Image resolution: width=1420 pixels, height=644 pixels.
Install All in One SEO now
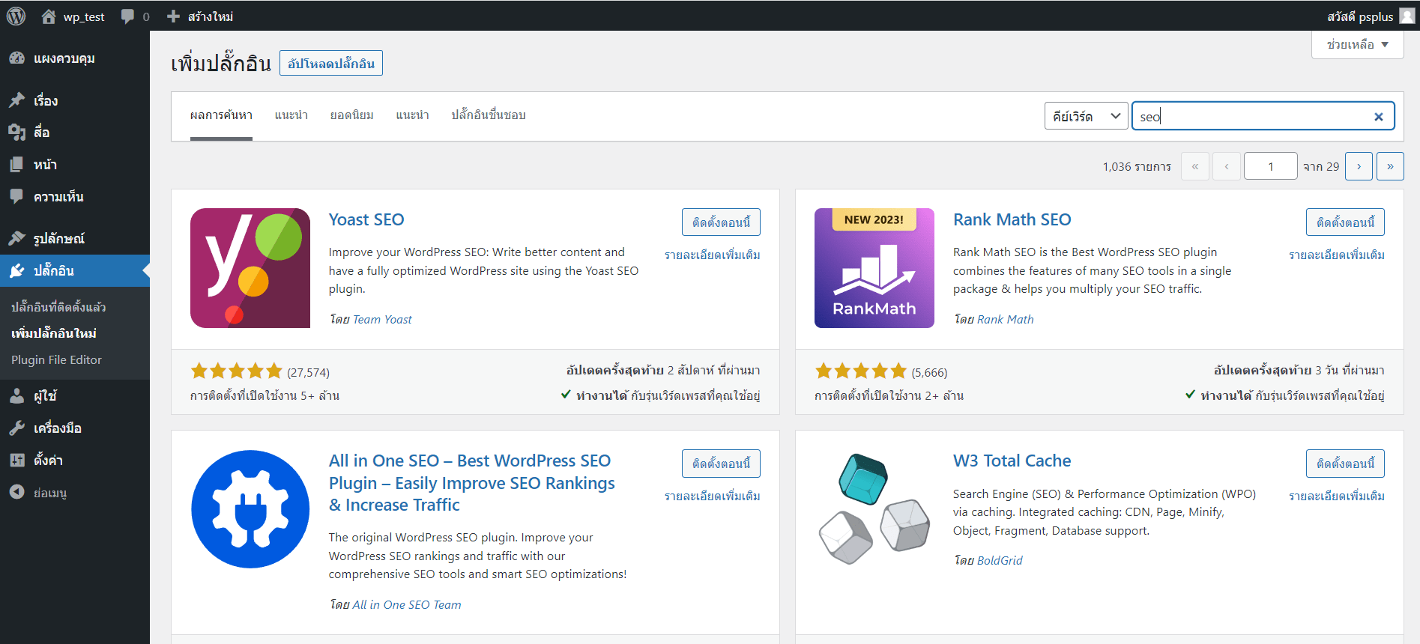721,464
